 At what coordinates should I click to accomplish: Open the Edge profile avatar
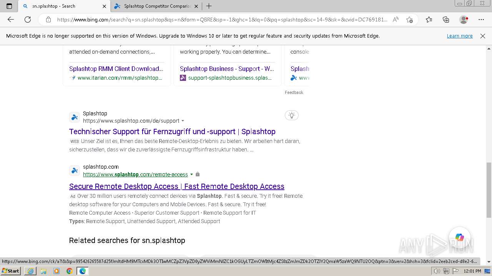click(x=464, y=20)
